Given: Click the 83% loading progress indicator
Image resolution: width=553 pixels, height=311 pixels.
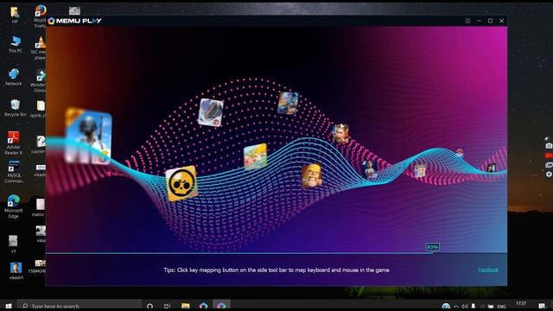Looking at the screenshot, I should (432, 247).
